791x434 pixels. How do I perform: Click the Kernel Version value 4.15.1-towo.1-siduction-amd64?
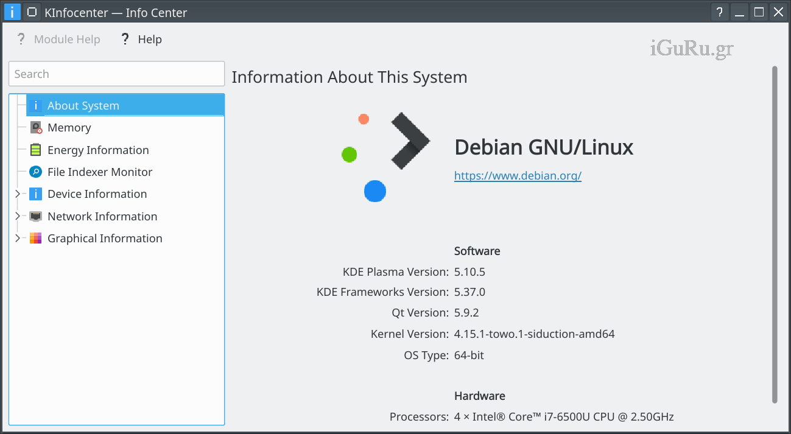point(534,334)
